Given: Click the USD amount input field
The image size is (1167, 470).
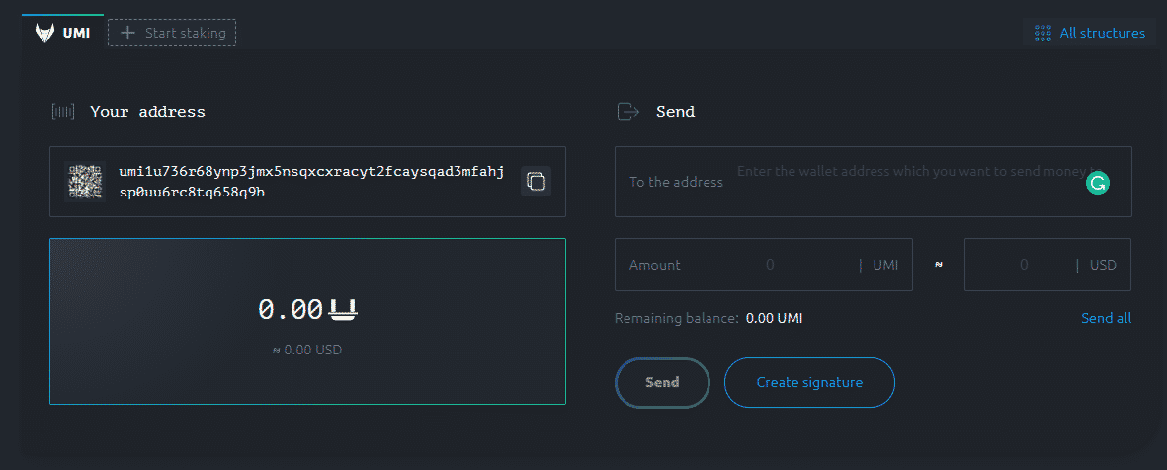Looking at the screenshot, I should tap(1023, 265).
